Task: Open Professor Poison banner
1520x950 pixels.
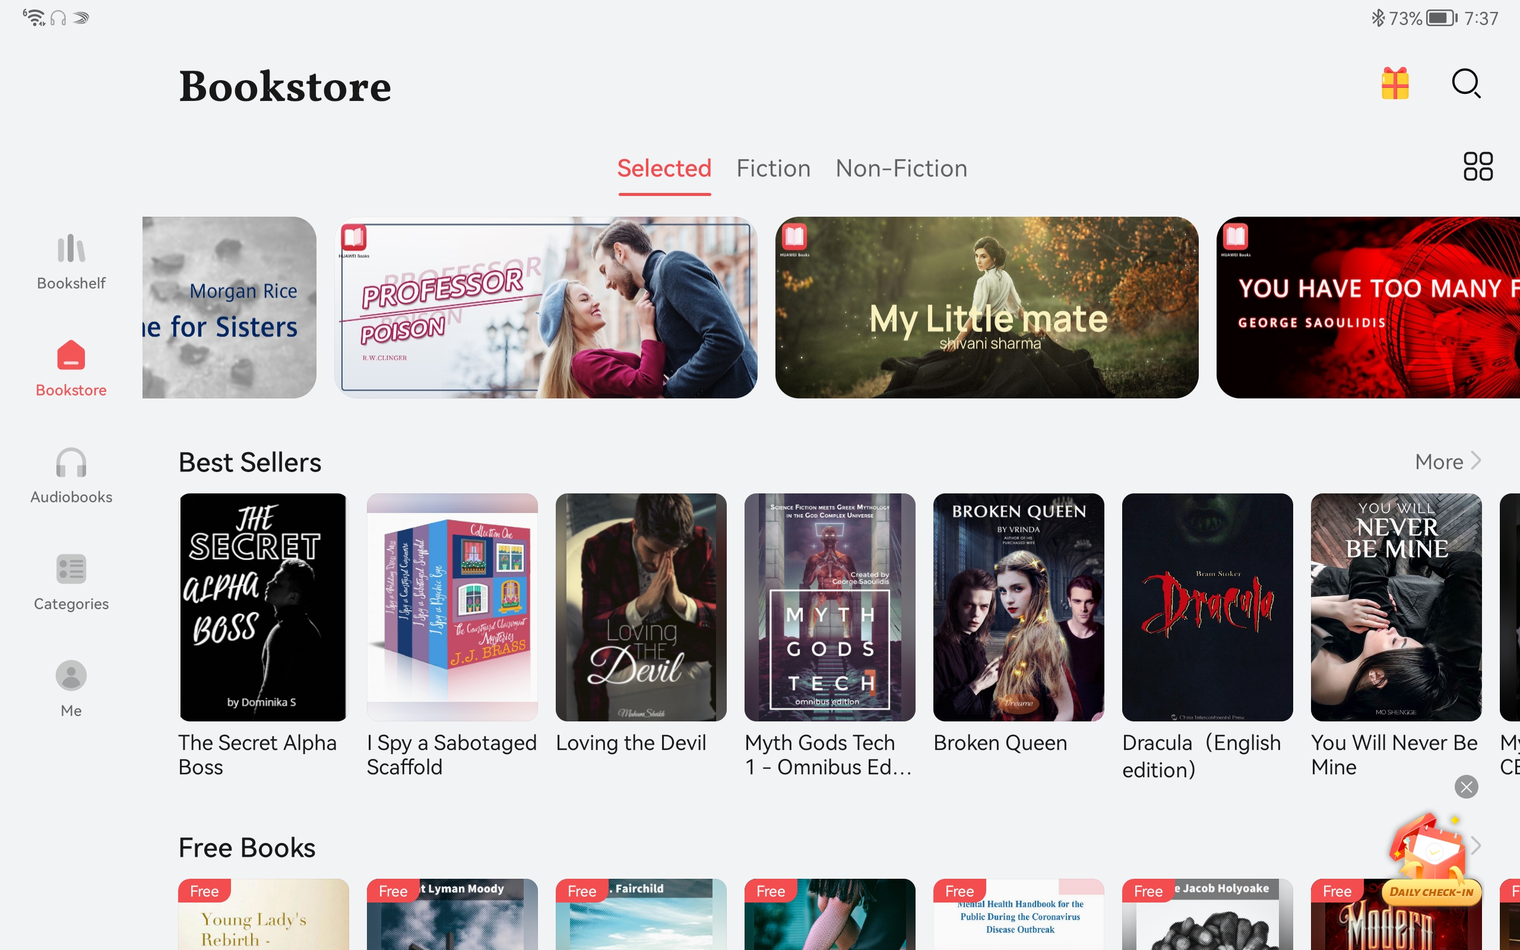Action: point(546,307)
